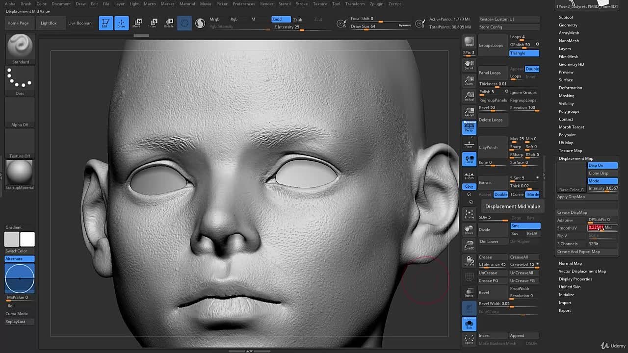This screenshot has width=628, height=353.
Task: Open the Zplugin menu
Action: 376,4
